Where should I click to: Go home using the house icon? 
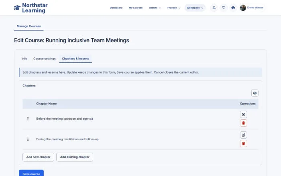tap(233, 8)
